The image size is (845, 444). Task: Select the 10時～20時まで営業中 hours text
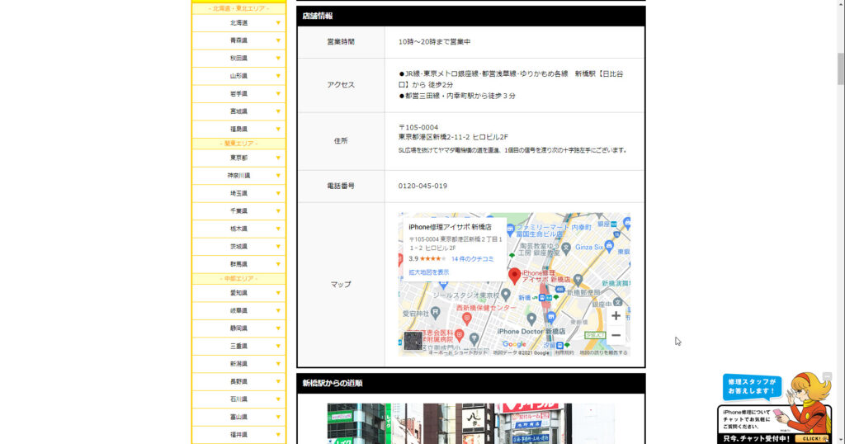pos(434,41)
